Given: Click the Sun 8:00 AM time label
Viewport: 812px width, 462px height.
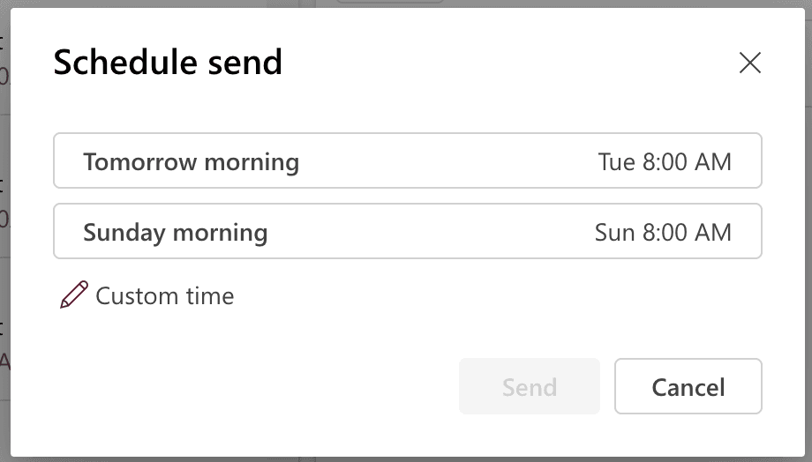Looking at the screenshot, I should click(x=662, y=232).
